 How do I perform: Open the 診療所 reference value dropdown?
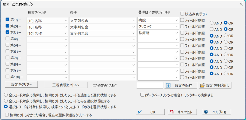tap(176, 33)
